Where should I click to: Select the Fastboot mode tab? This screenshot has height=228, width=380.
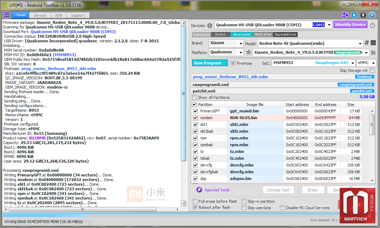(201, 35)
